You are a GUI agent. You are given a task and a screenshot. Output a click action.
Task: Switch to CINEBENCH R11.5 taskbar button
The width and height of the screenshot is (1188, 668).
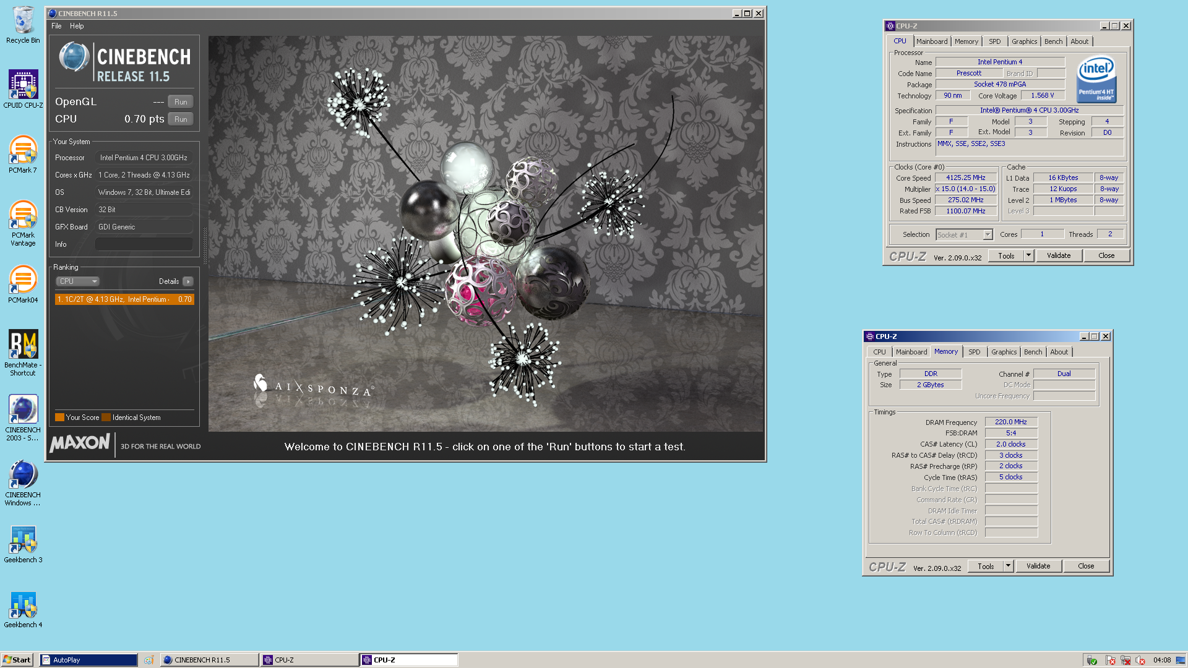(x=209, y=660)
